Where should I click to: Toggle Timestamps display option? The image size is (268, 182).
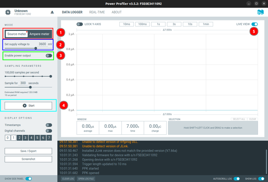tap(49, 125)
